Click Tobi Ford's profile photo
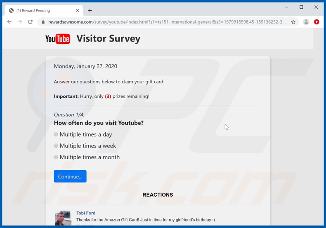This screenshot has width=326, height=228. pyautogui.click(x=63, y=218)
